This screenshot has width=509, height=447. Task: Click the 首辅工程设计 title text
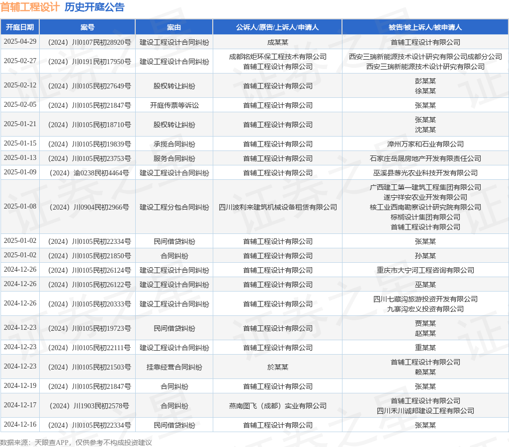point(30,7)
